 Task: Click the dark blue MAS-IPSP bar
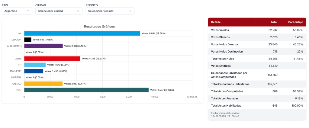tap(34, 71)
